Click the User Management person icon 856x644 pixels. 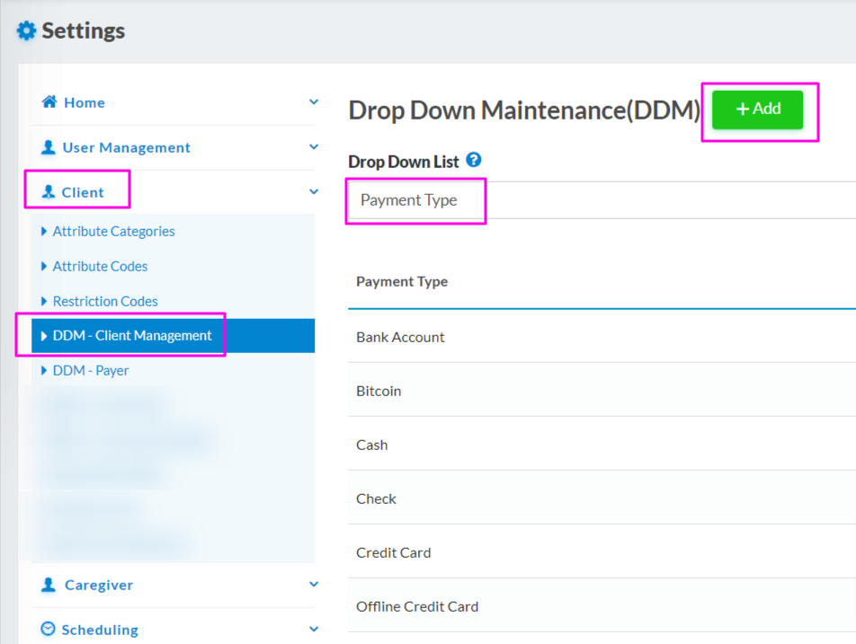[49, 147]
